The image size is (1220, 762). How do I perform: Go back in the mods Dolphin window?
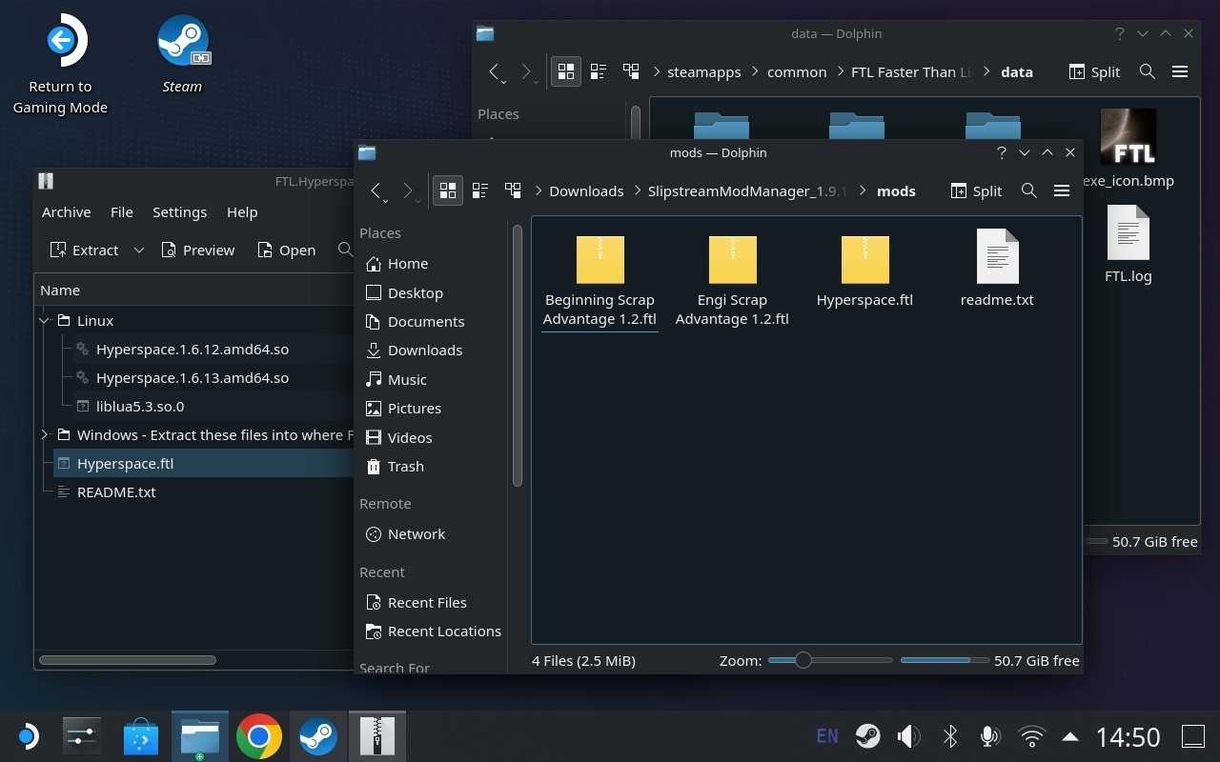pos(376,190)
